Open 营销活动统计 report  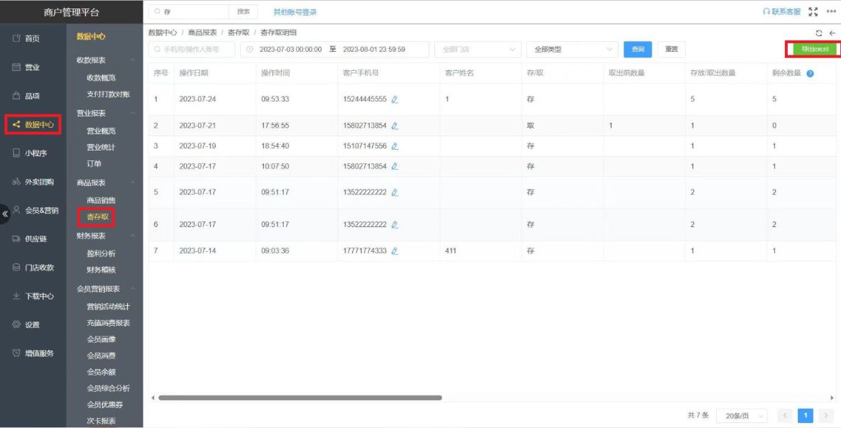[109, 307]
